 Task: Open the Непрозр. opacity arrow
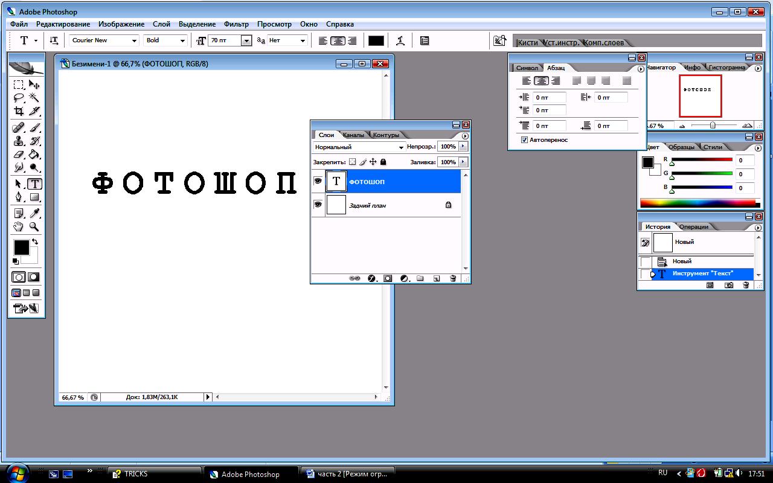click(463, 147)
